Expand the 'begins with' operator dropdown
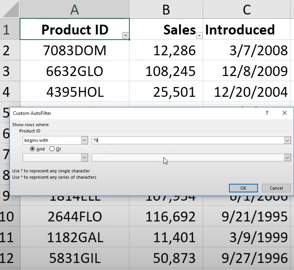294x270 pixels. coord(84,140)
